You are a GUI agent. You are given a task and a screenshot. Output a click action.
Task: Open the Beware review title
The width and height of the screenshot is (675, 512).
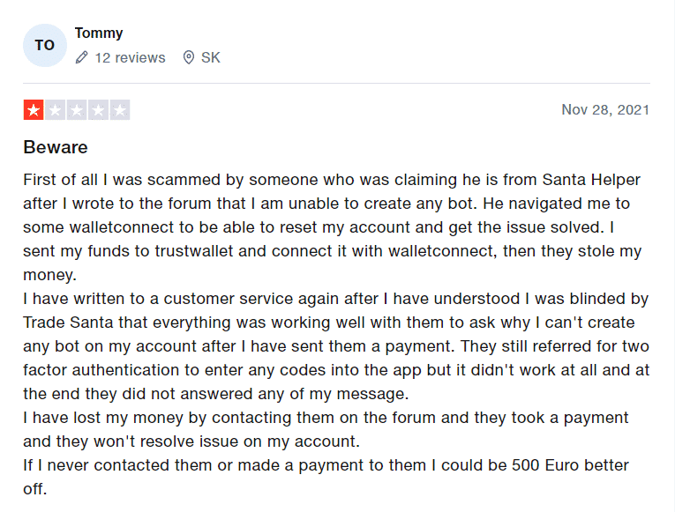[x=56, y=147]
